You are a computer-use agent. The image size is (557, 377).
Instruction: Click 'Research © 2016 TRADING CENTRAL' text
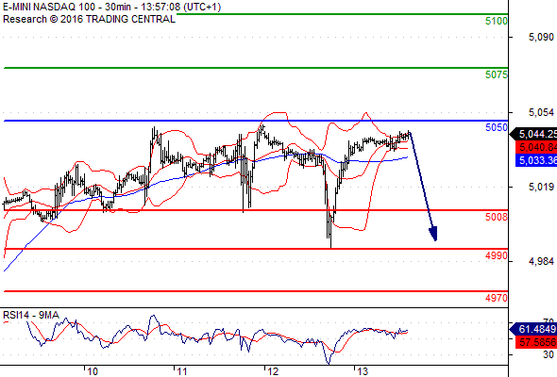(x=89, y=19)
